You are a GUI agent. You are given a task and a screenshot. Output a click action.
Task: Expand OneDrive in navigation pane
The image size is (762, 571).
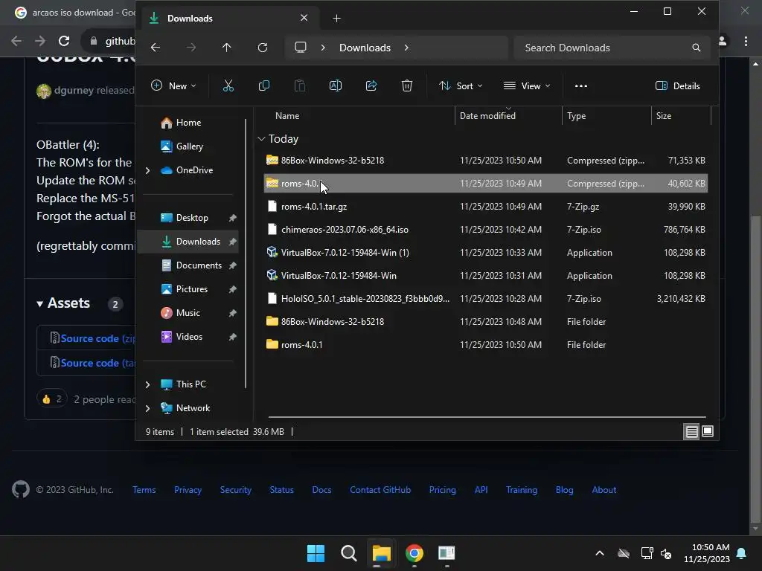148,170
